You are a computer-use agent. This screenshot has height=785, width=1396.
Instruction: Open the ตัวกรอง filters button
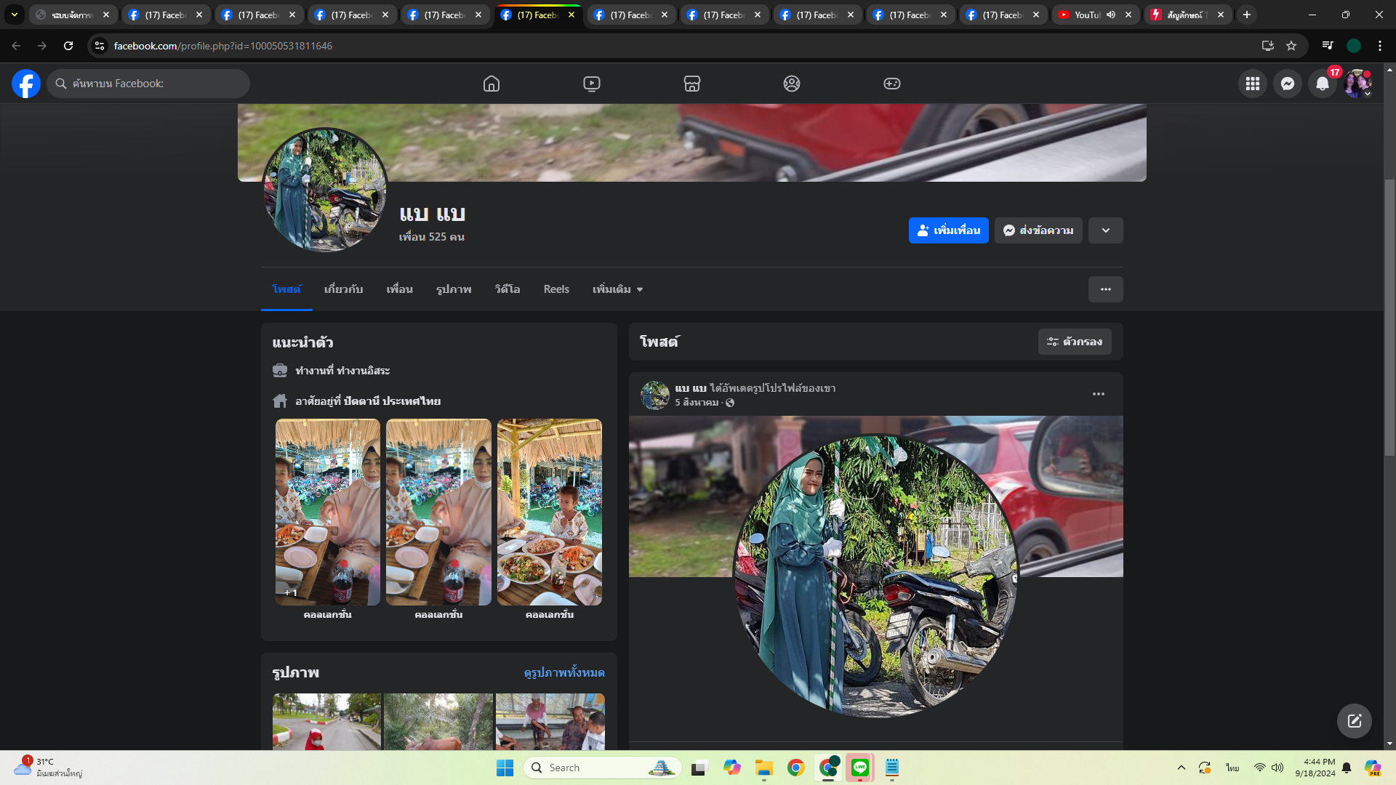1075,342
